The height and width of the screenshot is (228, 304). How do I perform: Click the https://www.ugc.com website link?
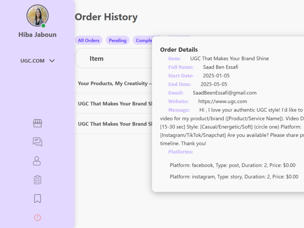(x=223, y=102)
